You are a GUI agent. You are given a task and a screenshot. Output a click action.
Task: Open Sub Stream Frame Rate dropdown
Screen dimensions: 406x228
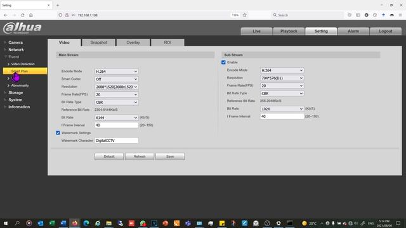[x=282, y=86]
